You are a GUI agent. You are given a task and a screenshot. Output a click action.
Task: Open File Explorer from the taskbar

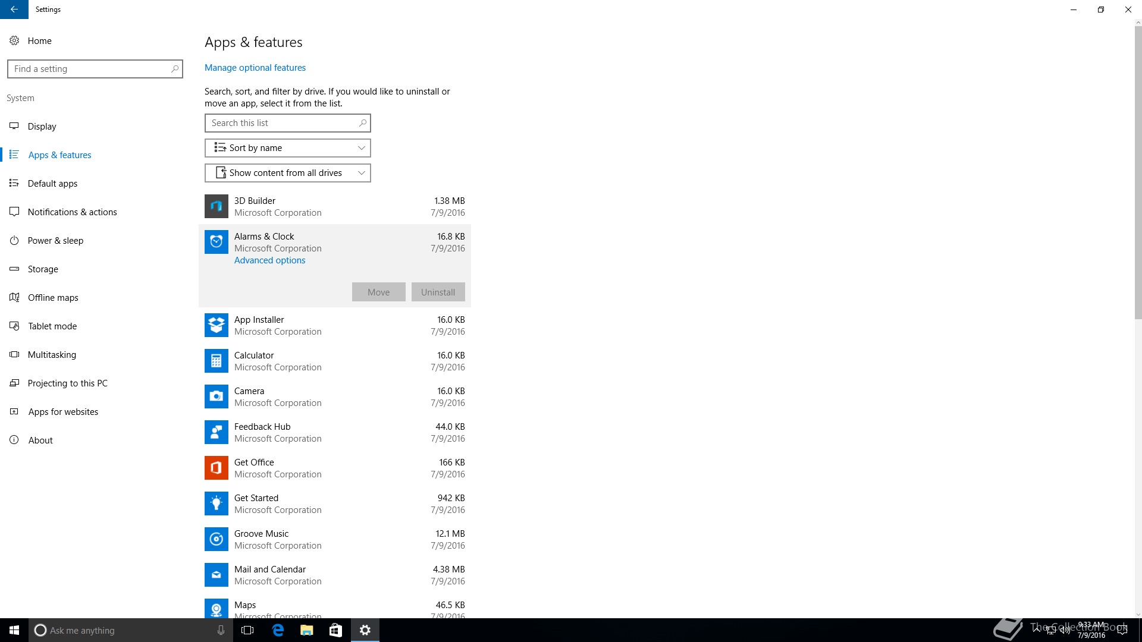(x=306, y=630)
